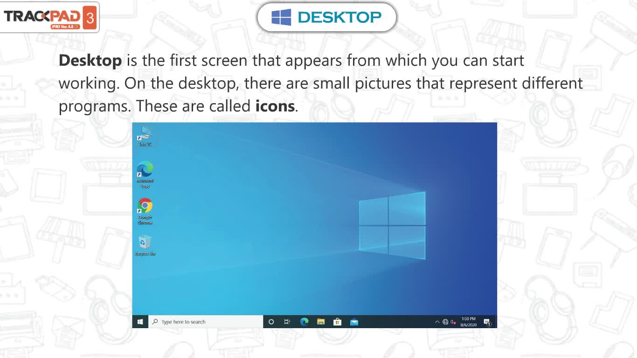Open Task View in the taskbar
Image resolution: width=637 pixels, height=358 pixels.
tap(287, 322)
